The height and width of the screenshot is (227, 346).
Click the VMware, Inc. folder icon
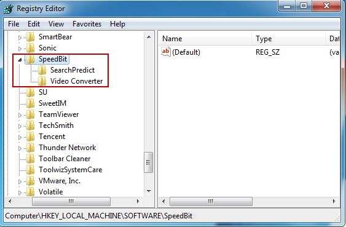30,181
